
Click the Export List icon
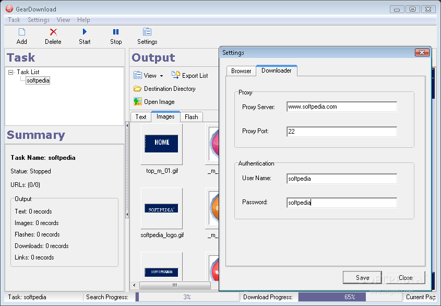click(176, 75)
